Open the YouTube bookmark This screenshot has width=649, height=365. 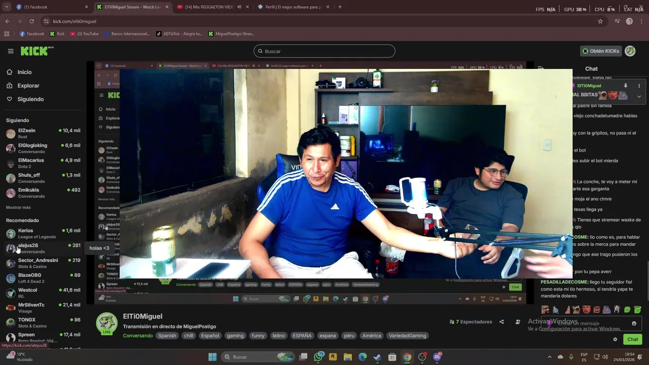click(85, 34)
